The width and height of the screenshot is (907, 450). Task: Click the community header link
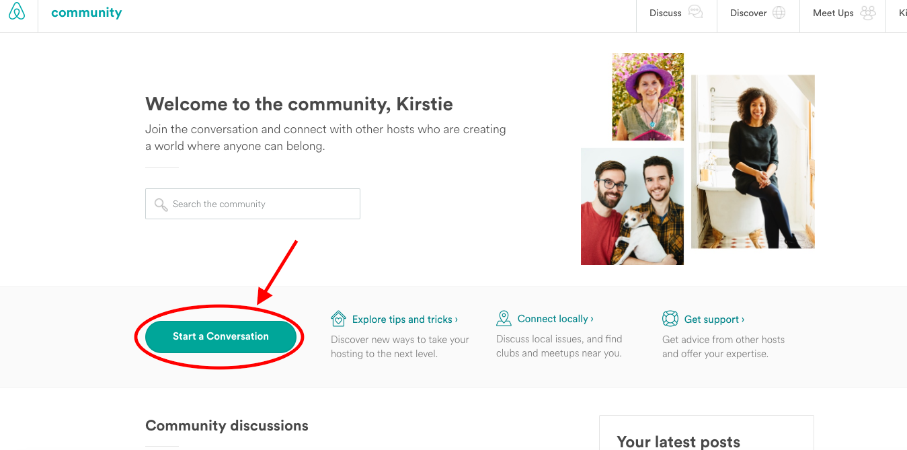pyautogui.click(x=86, y=12)
